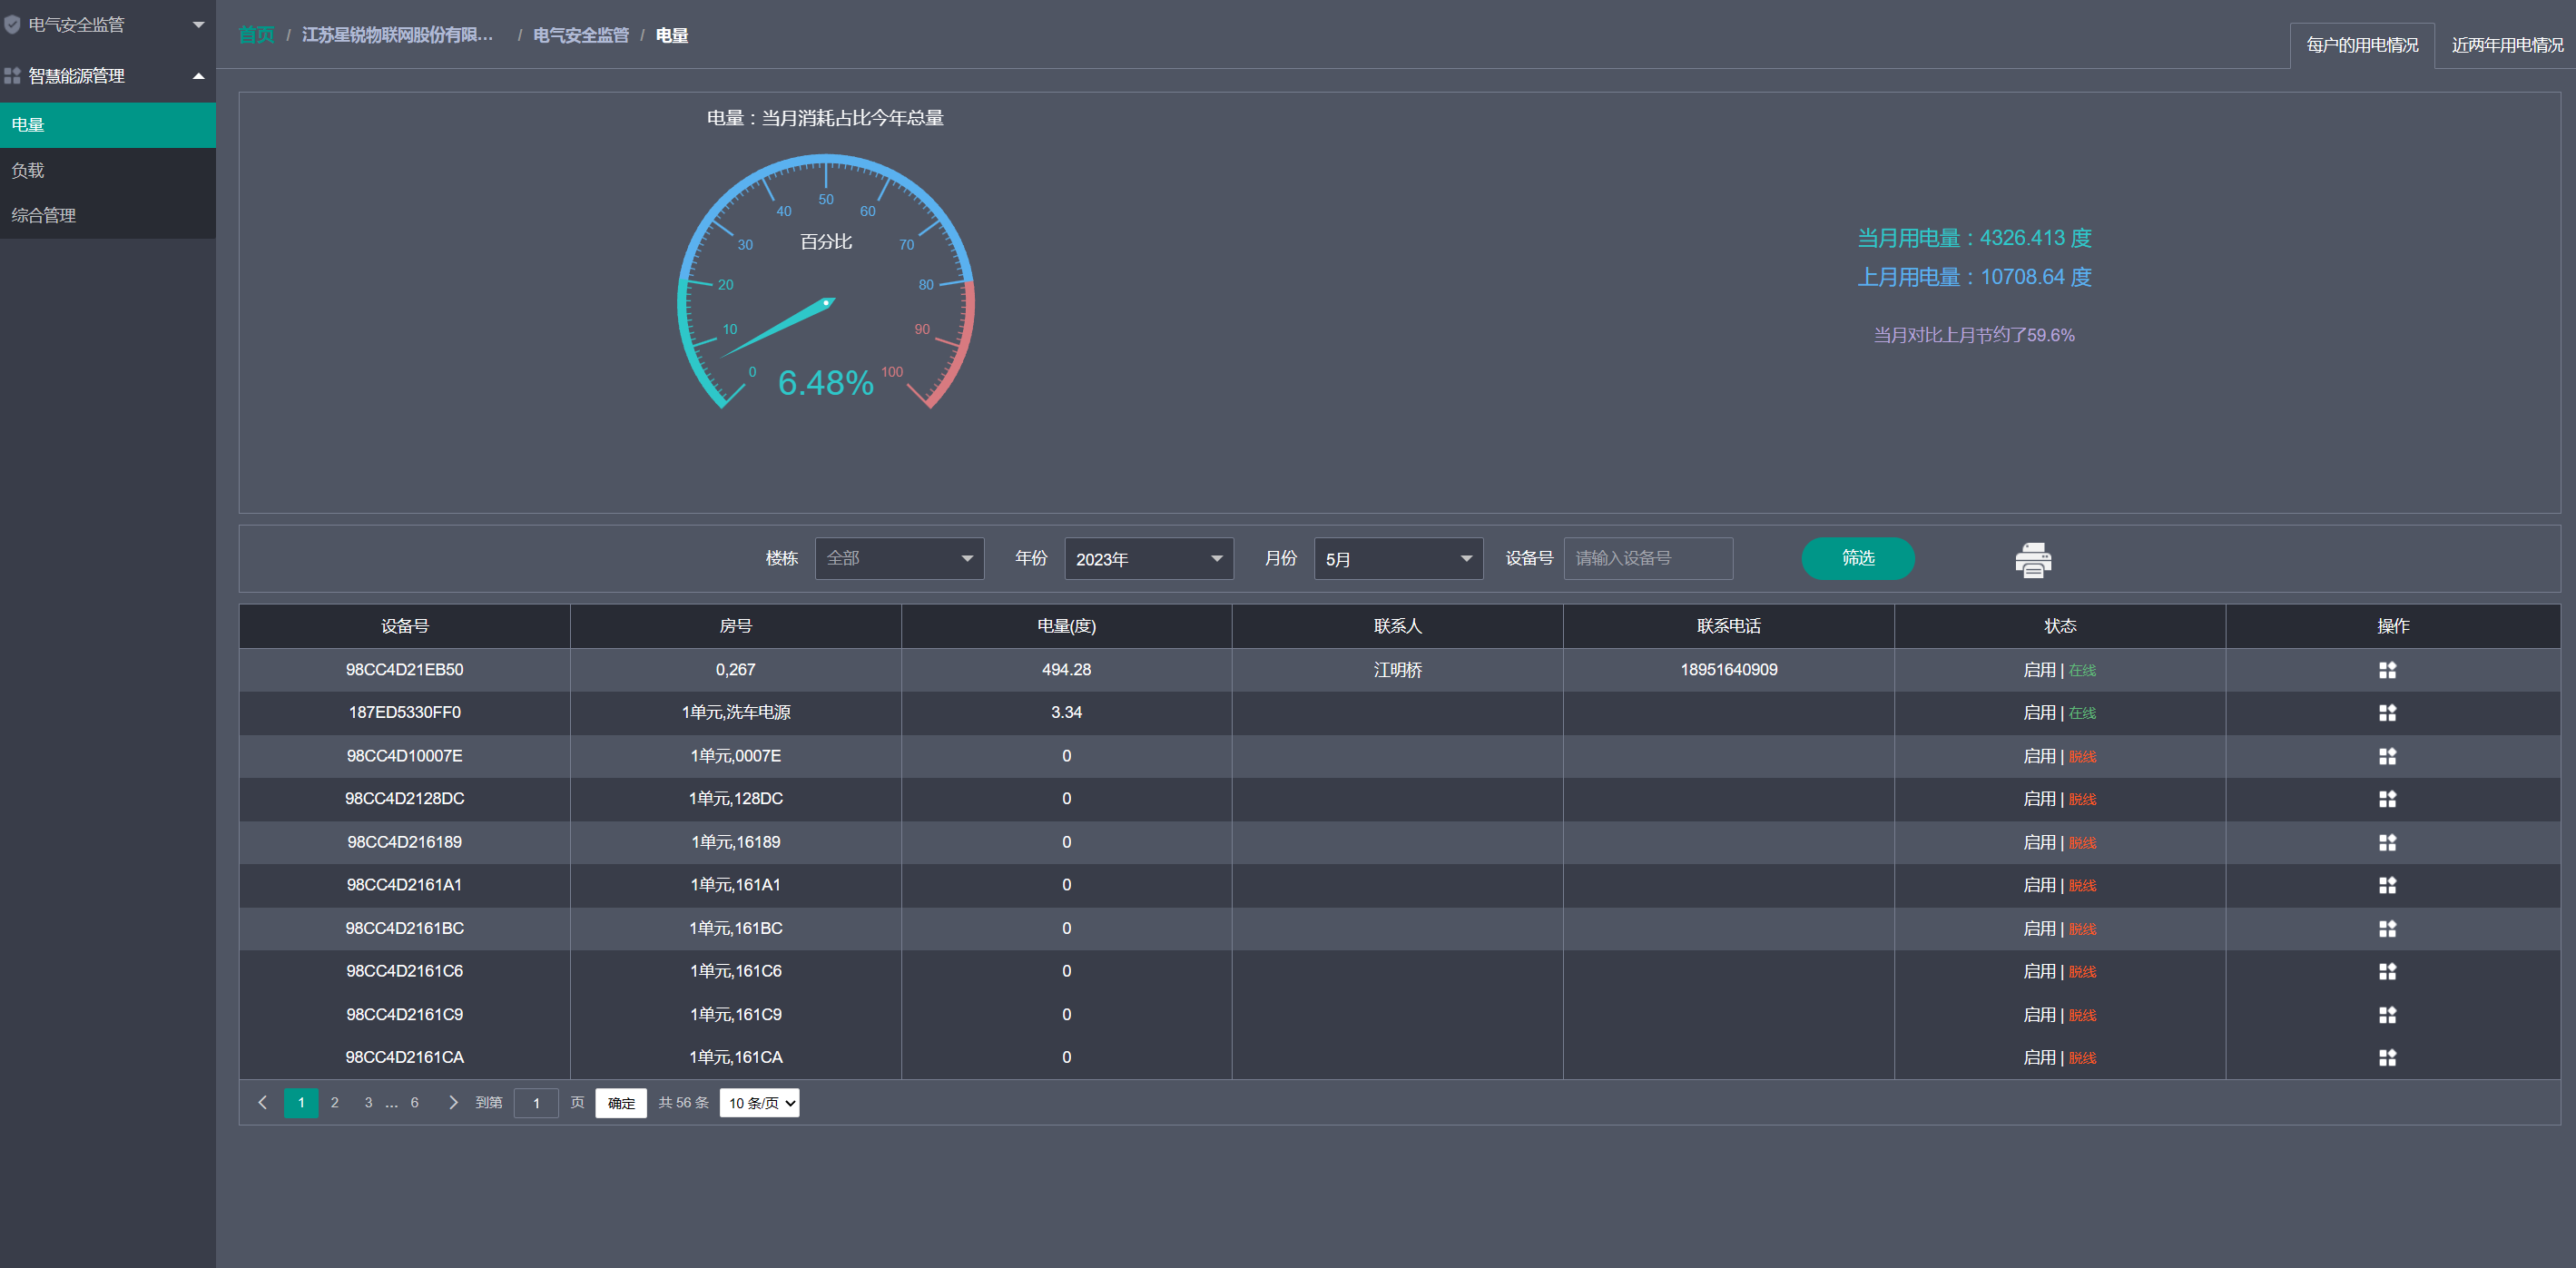This screenshot has width=2576, height=1268.
Task: Switch to 每户的用电情况 tab
Action: click(x=2362, y=45)
